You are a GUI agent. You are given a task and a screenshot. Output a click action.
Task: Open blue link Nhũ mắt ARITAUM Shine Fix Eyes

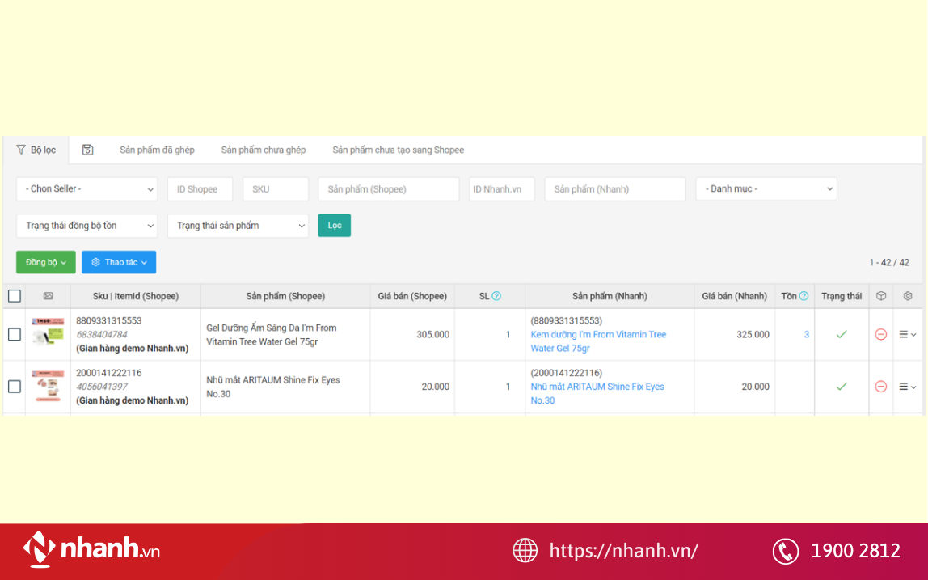(x=597, y=393)
